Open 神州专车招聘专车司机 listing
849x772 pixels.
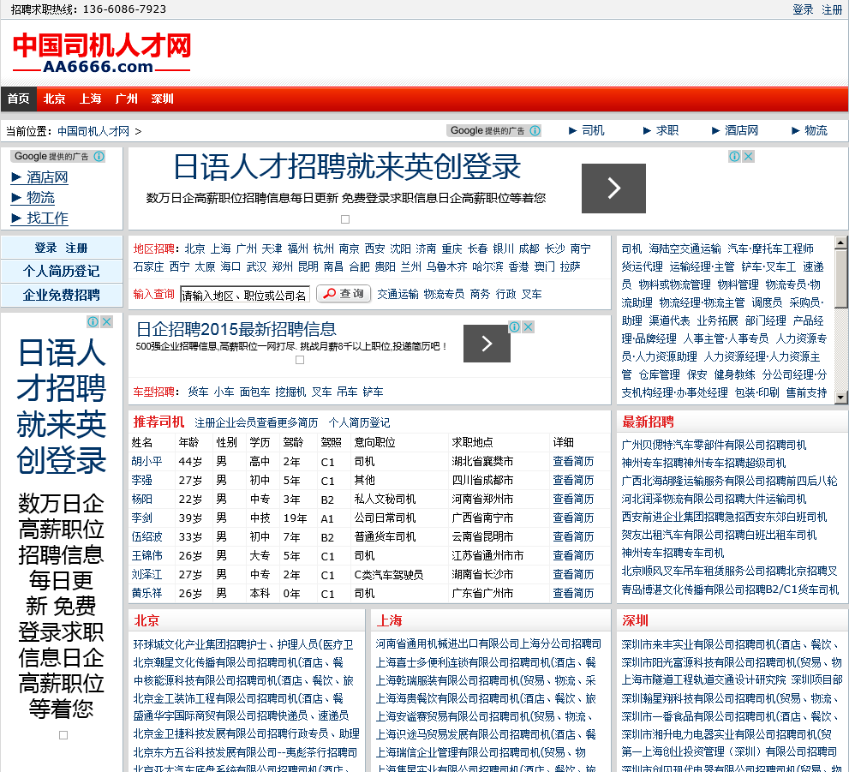pos(673,553)
